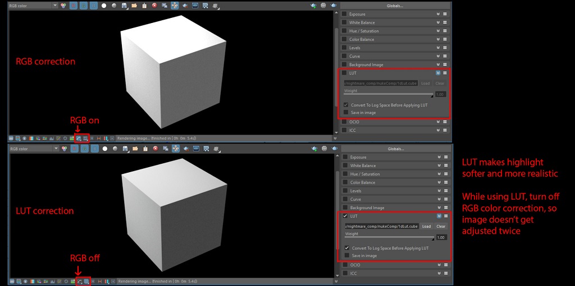Toggle red channel button in top frame buffer
Viewport: 575px width, 286px height.
[x=74, y=6]
